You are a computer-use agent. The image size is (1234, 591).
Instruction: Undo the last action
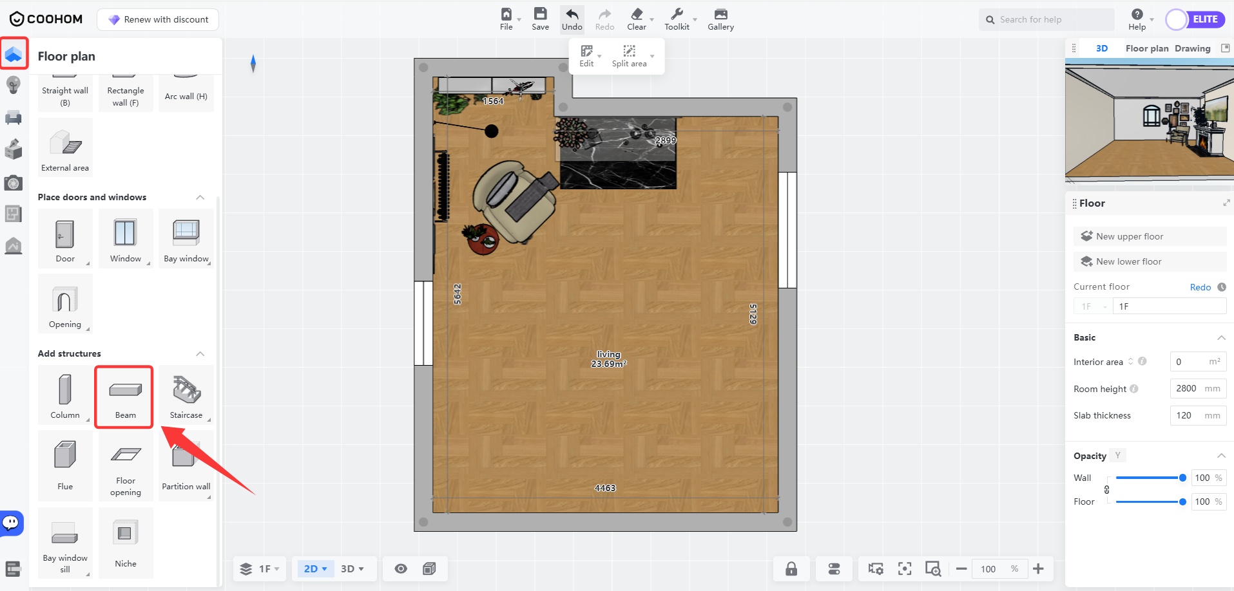pos(572,19)
